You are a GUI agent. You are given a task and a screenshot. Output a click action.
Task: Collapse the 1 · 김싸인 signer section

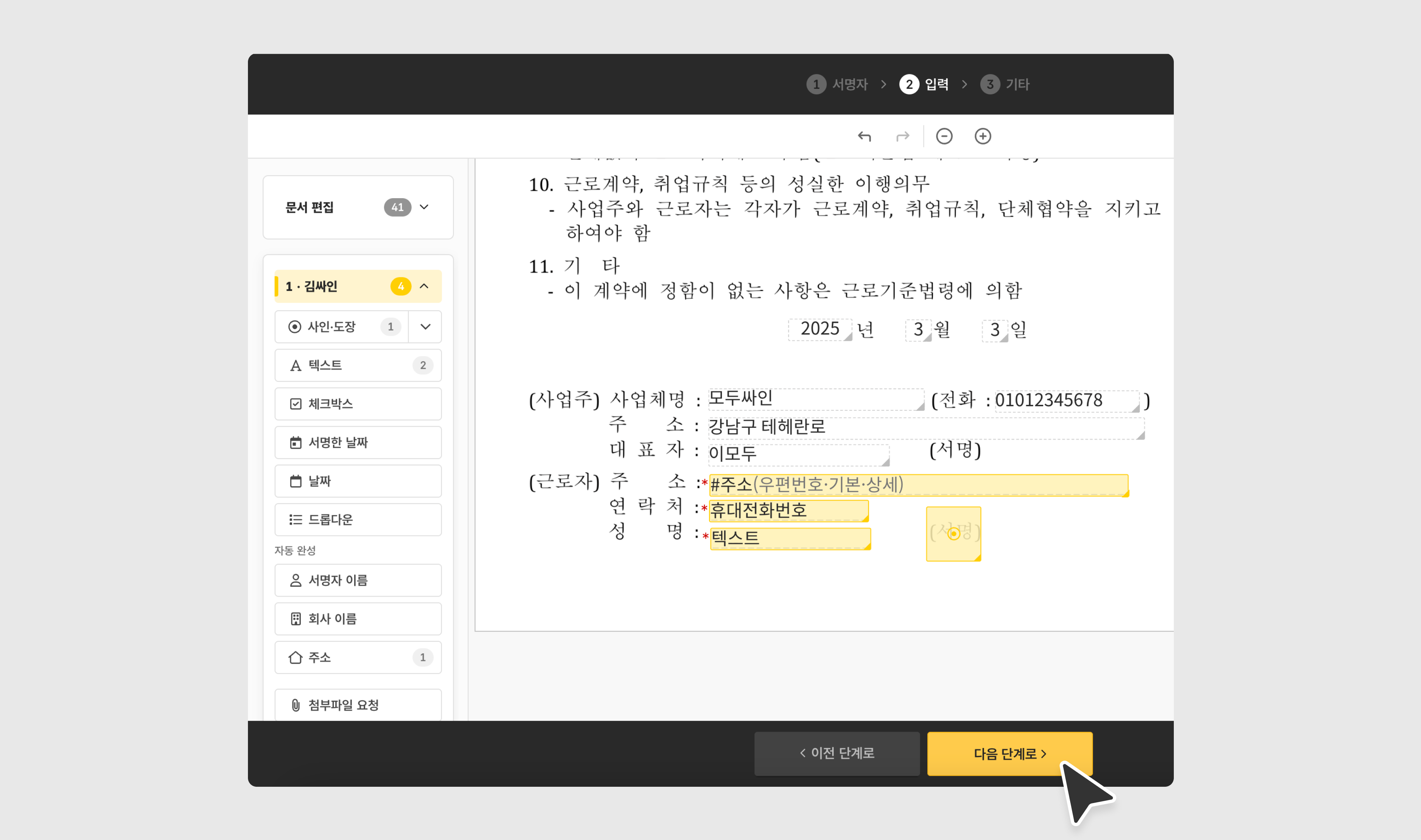tap(424, 286)
